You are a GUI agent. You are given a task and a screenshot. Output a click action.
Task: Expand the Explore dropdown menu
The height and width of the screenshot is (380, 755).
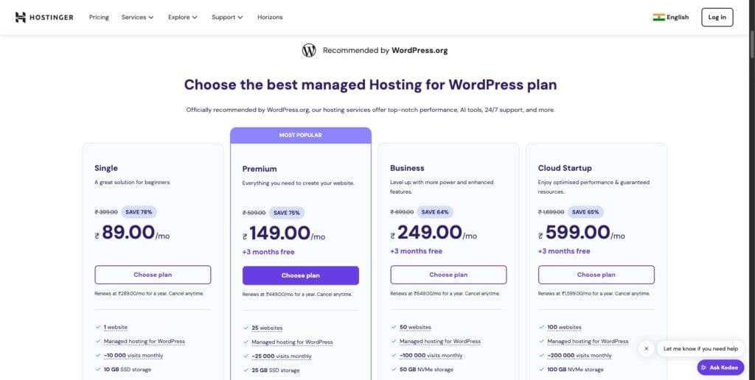pyautogui.click(x=182, y=17)
